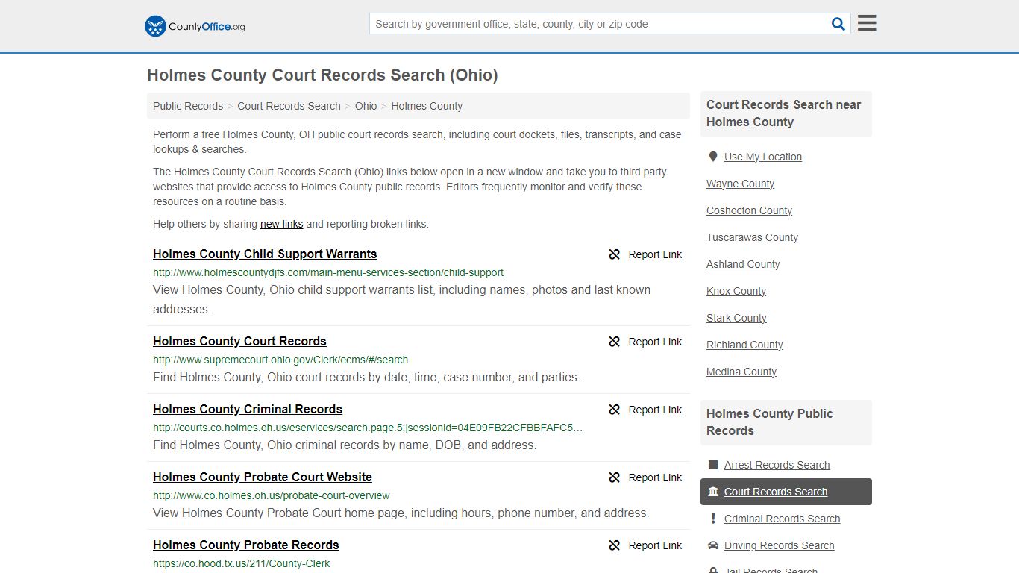Open Holmes County Child Support Warrants title
The width and height of the screenshot is (1019, 573).
pyautogui.click(x=265, y=254)
